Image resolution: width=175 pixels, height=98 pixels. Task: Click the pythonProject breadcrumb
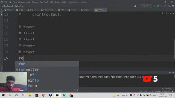point(7,6)
